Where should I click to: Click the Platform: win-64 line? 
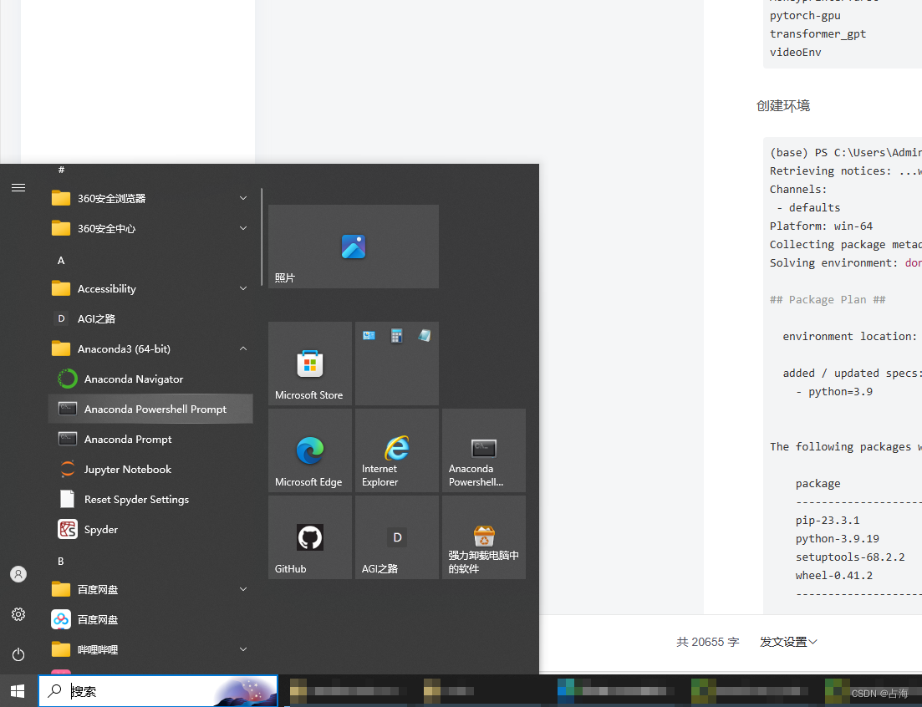pyautogui.click(x=822, y=226)
